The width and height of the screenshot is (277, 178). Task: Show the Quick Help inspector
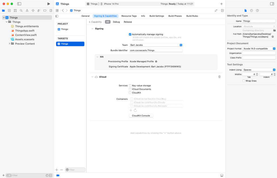[x=258, y=11]
